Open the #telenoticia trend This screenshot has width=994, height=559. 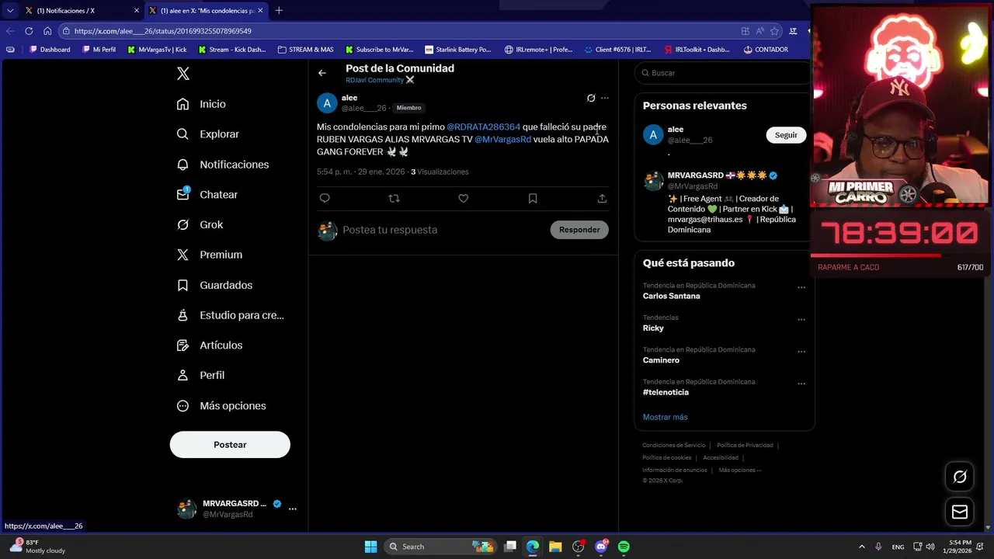[x=666, y=392]
